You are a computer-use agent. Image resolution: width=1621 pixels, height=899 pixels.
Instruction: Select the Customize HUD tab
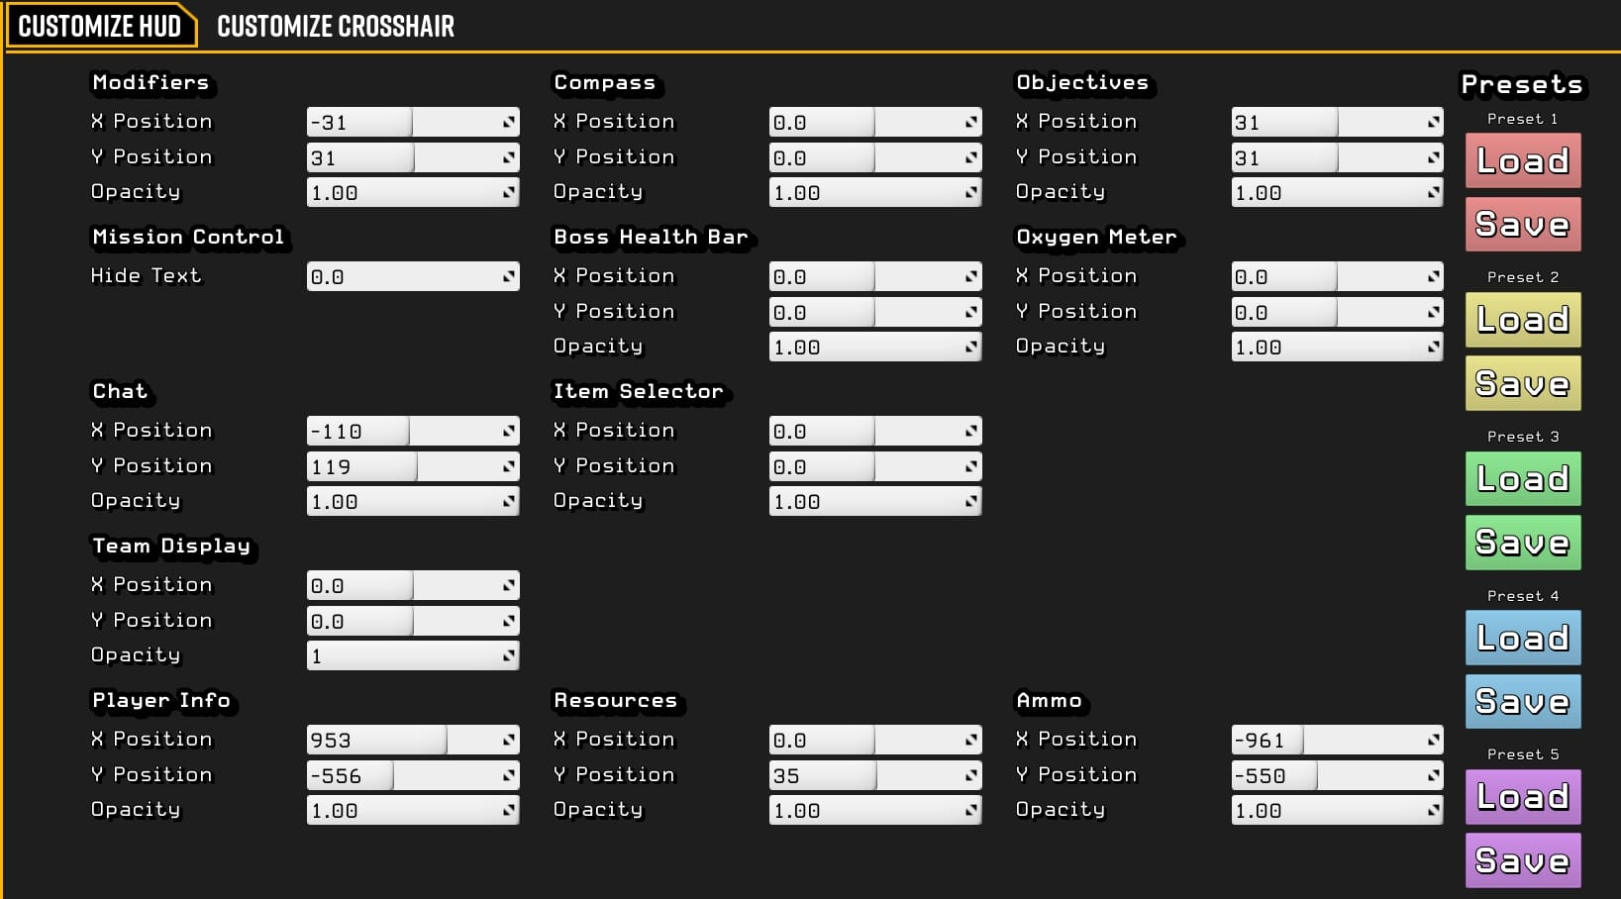tap(100, 26)
